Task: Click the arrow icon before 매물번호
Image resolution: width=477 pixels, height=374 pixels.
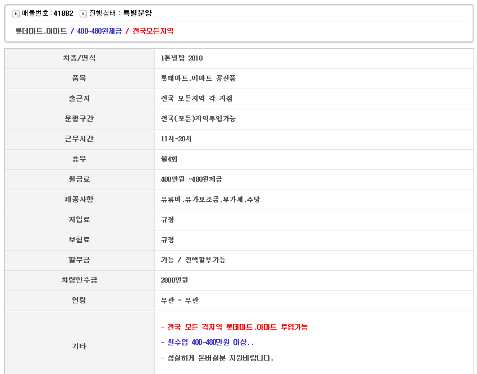Action: pos(16,13)
